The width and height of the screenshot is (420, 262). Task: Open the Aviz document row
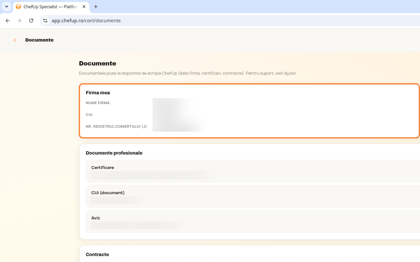(x=253, y=221)
